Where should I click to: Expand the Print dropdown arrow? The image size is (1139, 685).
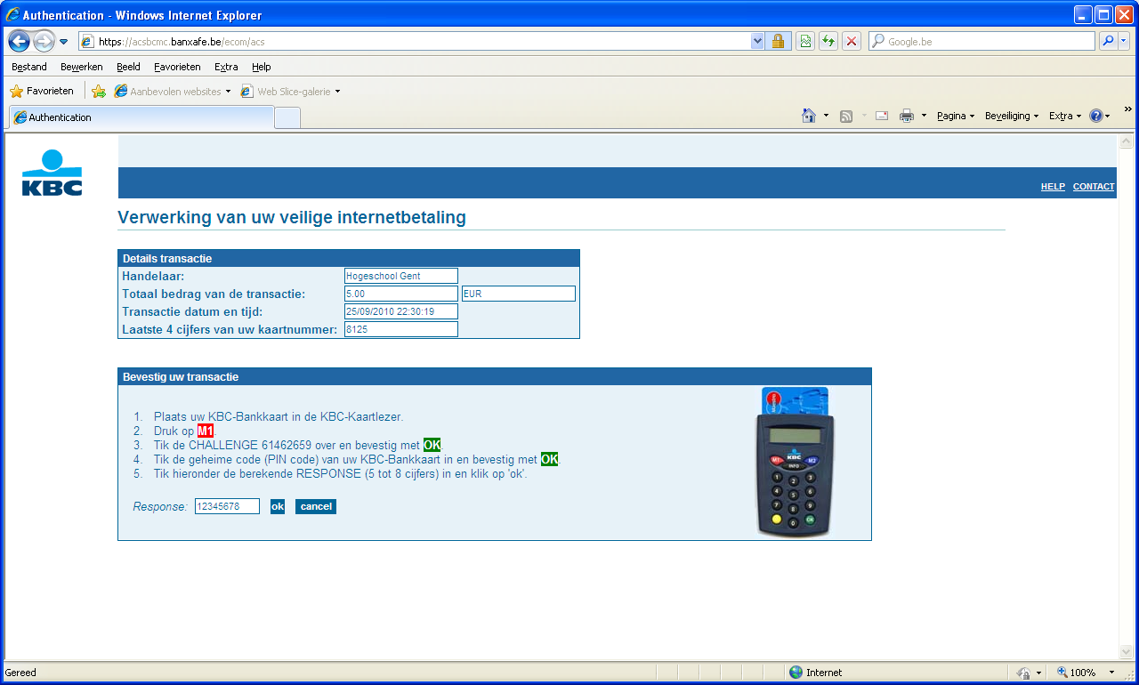click(924, 116)
